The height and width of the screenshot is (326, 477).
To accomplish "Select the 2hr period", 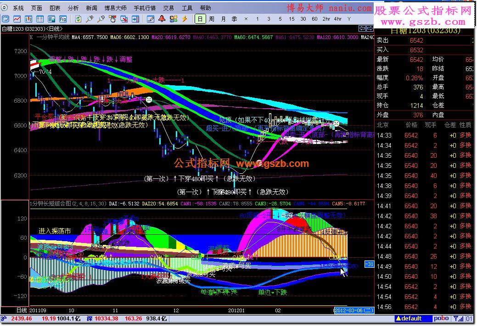I will tap(326, 19).
